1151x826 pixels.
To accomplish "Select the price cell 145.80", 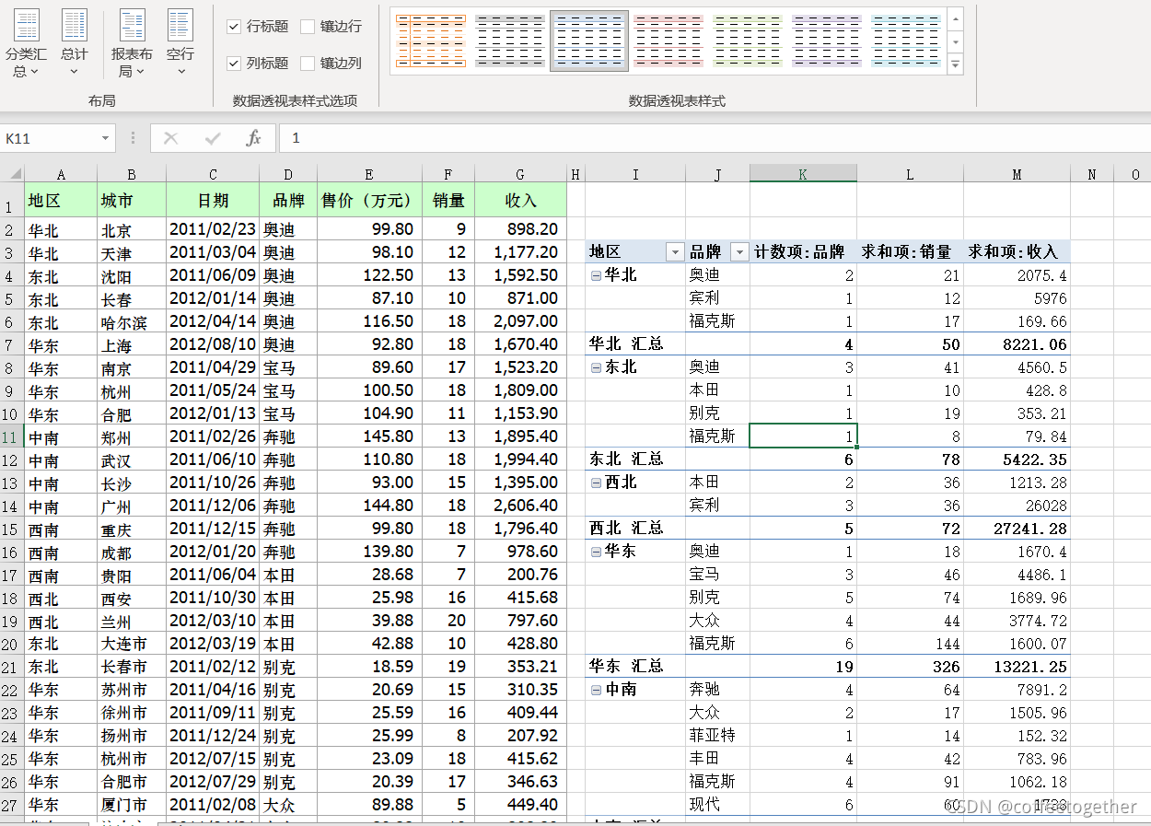I will [369, 436].
